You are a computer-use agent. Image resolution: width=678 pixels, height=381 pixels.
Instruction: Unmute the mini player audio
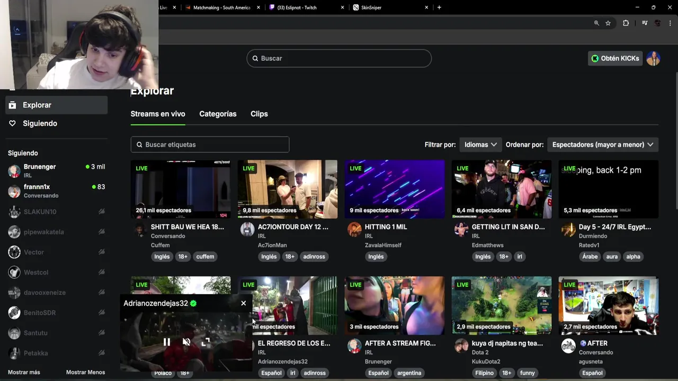click(186, 342)
